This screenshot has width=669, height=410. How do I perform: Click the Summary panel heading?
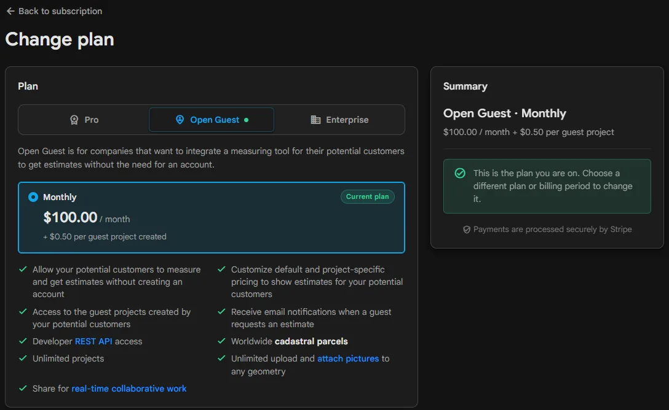[465, 87]
